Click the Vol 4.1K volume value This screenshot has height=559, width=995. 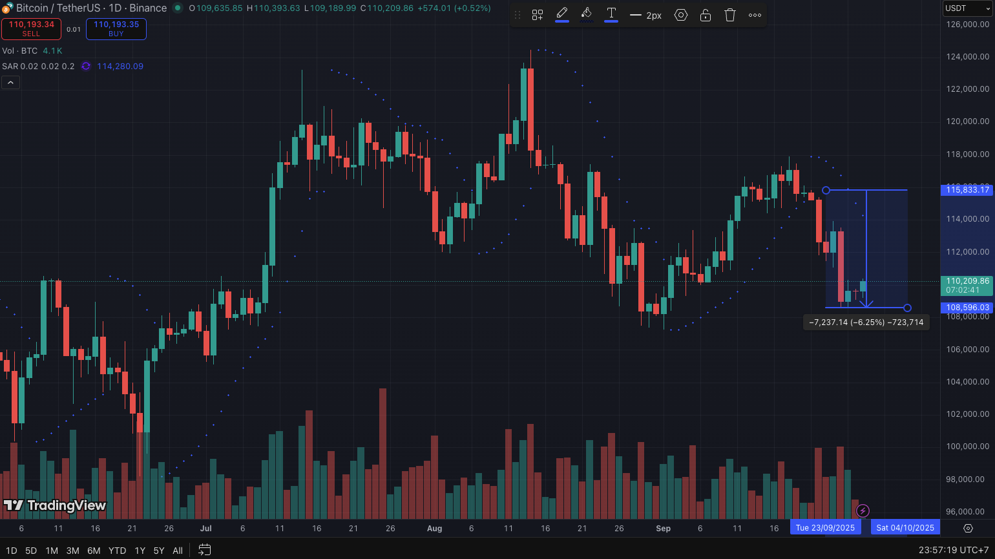pyautogui.click(x=52, y=50)
